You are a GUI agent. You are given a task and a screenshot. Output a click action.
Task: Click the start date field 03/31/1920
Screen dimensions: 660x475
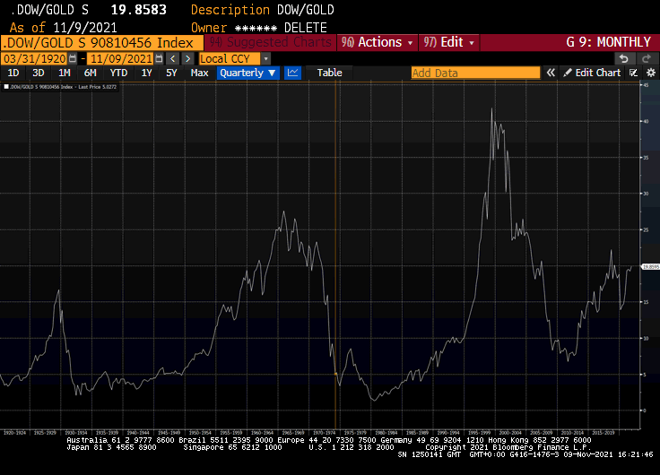[33, 58]
